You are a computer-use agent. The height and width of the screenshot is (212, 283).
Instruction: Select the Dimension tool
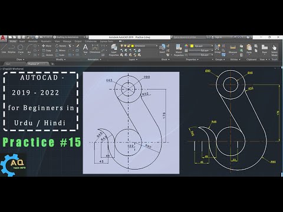coord(95,49)
